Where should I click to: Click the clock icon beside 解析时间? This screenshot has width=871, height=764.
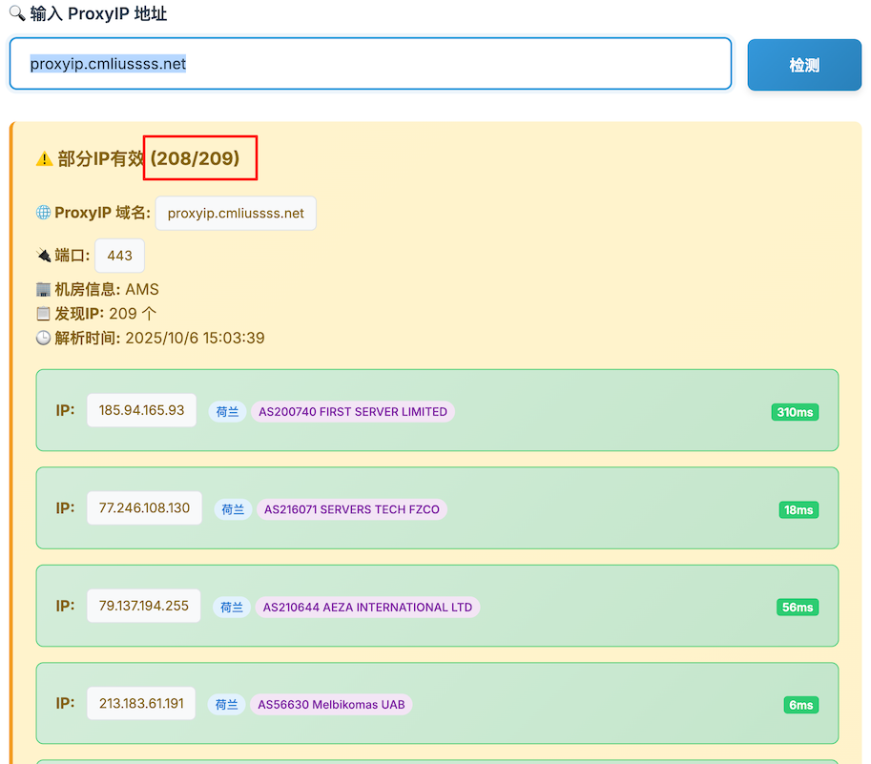pyautogui.click(x=43, y=338)
